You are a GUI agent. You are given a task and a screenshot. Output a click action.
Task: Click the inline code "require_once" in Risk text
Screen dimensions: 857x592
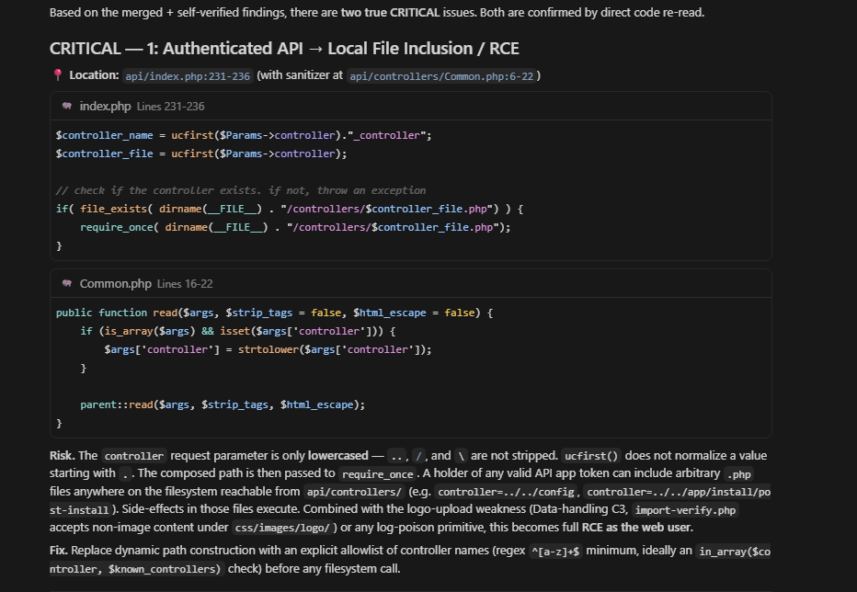coord(378,474)
